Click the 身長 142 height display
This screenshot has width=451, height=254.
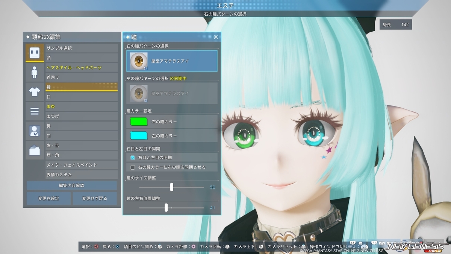pyautogui.click(x=396, y=24)
